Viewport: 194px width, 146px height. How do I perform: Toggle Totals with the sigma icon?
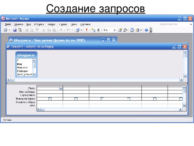(99, 30)
